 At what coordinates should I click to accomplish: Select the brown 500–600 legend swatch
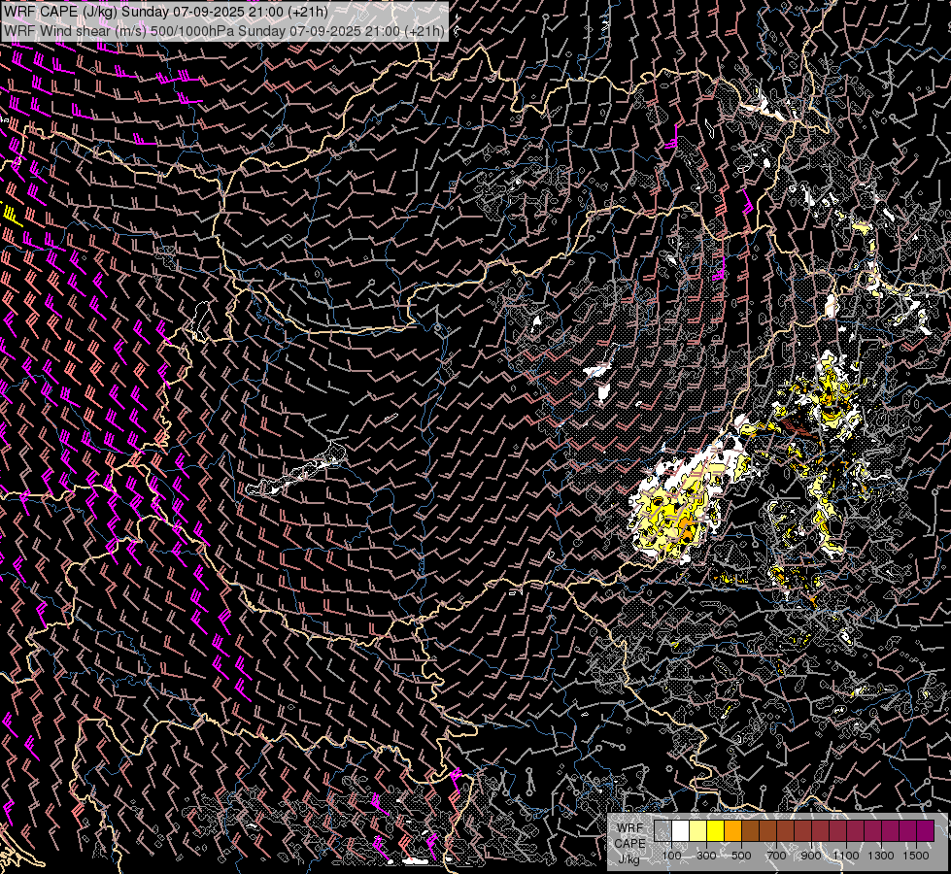tap(751, 831)
